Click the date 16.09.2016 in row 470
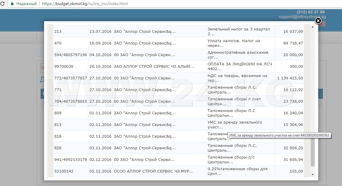 tap(100, 43)
